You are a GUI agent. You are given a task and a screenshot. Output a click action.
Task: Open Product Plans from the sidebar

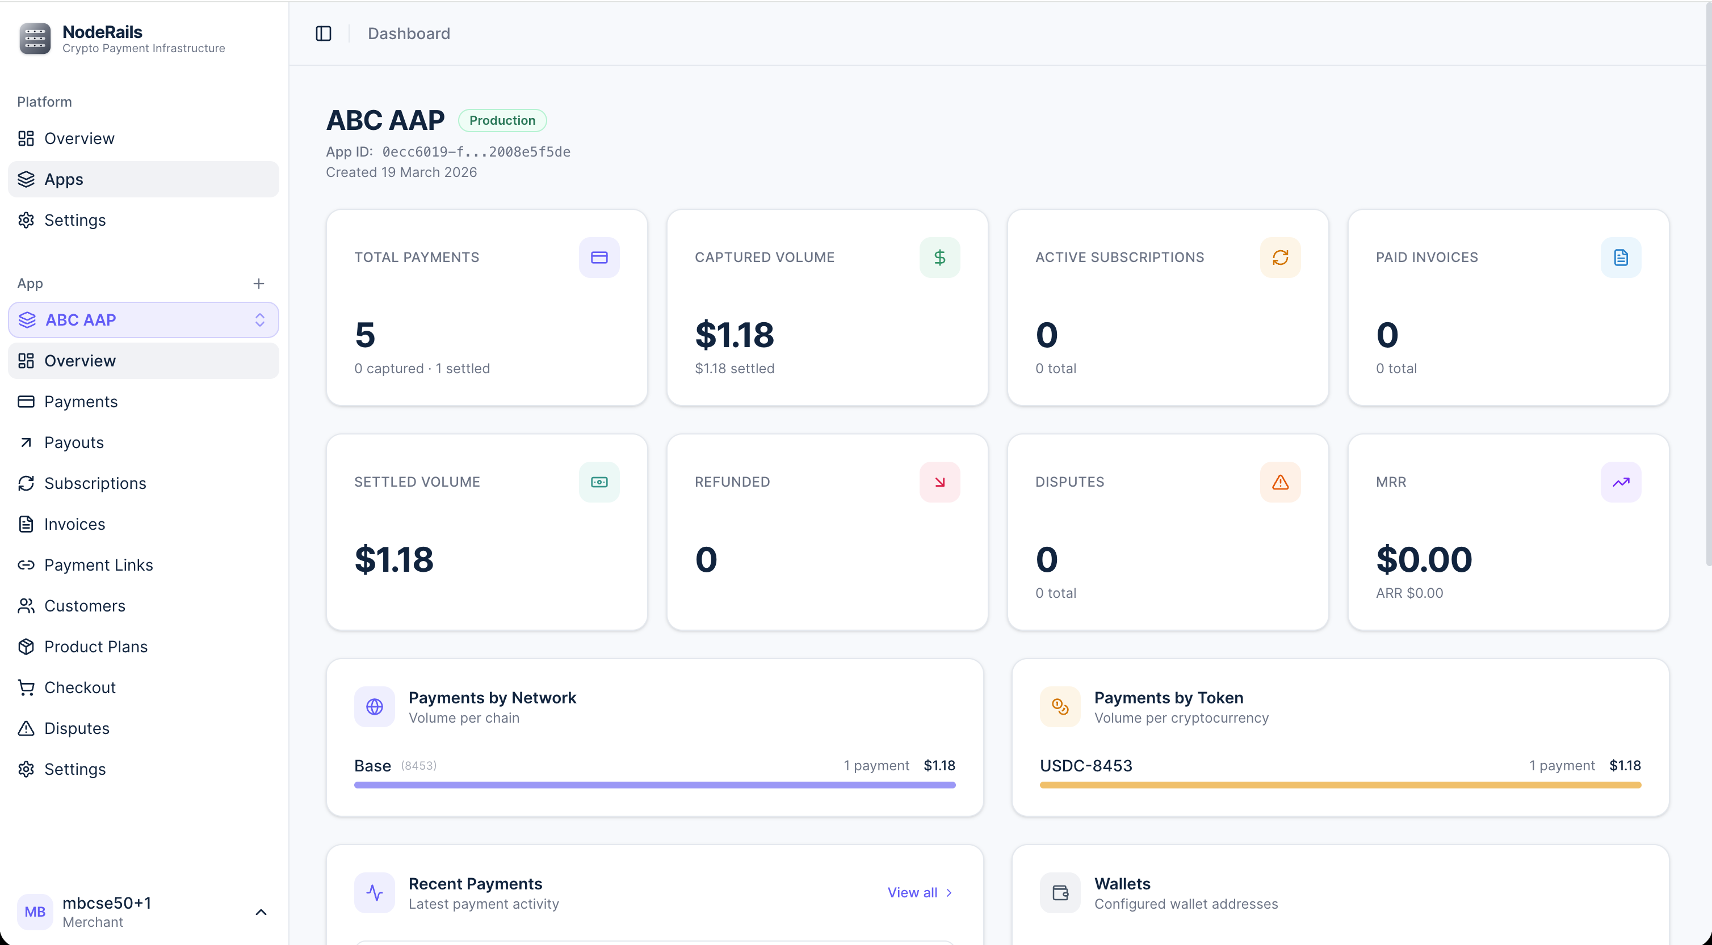96,646
